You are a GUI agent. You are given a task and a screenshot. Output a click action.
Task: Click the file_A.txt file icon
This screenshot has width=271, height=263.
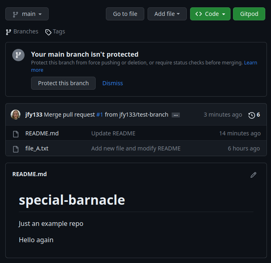pos(16,149)
